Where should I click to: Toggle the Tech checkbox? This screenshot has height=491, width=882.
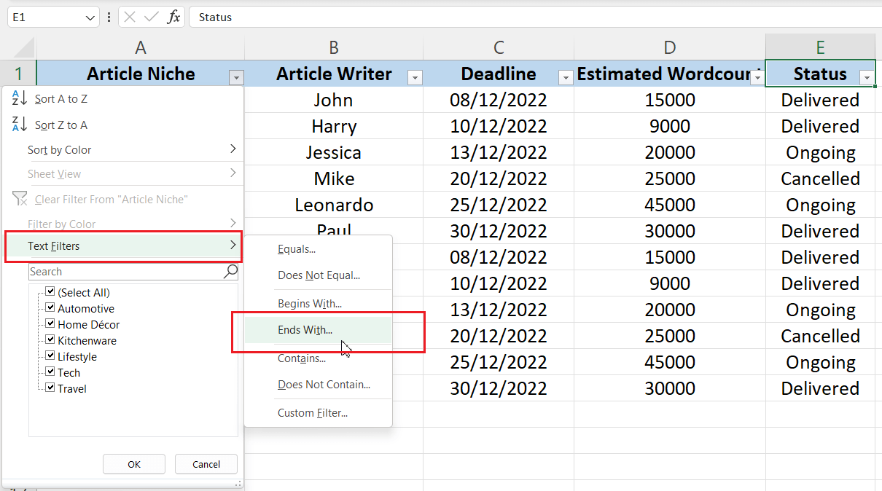coord(50,372)
